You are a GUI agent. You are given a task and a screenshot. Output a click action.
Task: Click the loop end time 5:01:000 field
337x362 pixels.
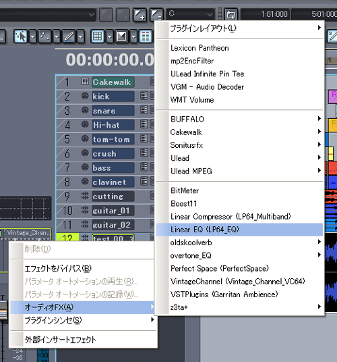click(x=315, y=14)
